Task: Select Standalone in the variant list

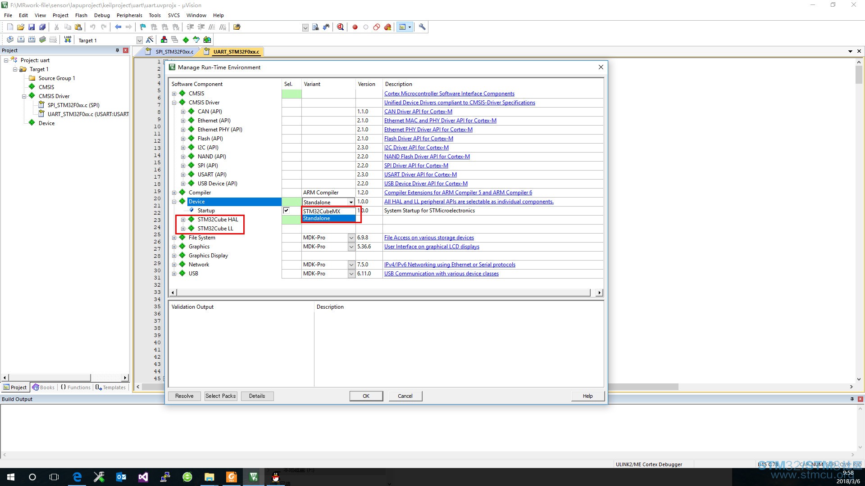Action: (x=328, y=218)
